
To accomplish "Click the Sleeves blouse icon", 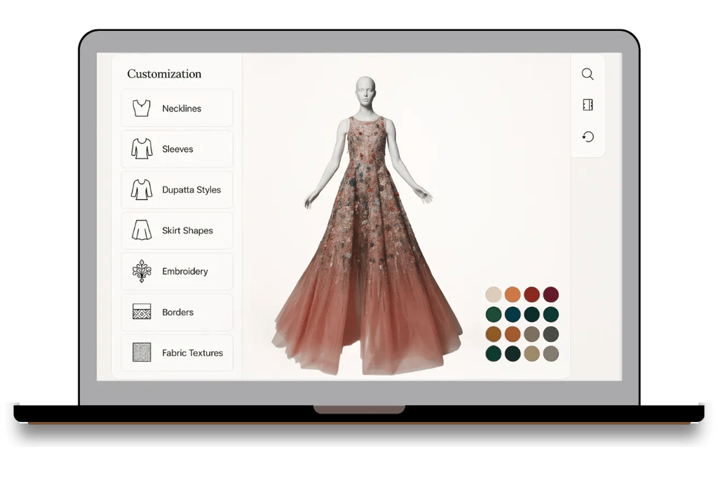I will [x=141, y=149].
